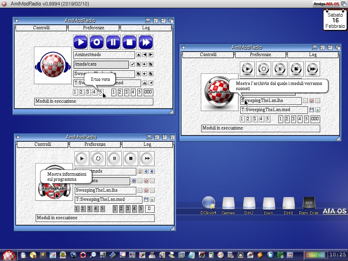
Task: Open the Preferenze tab in the right window
Action: (x=261, y=54)
